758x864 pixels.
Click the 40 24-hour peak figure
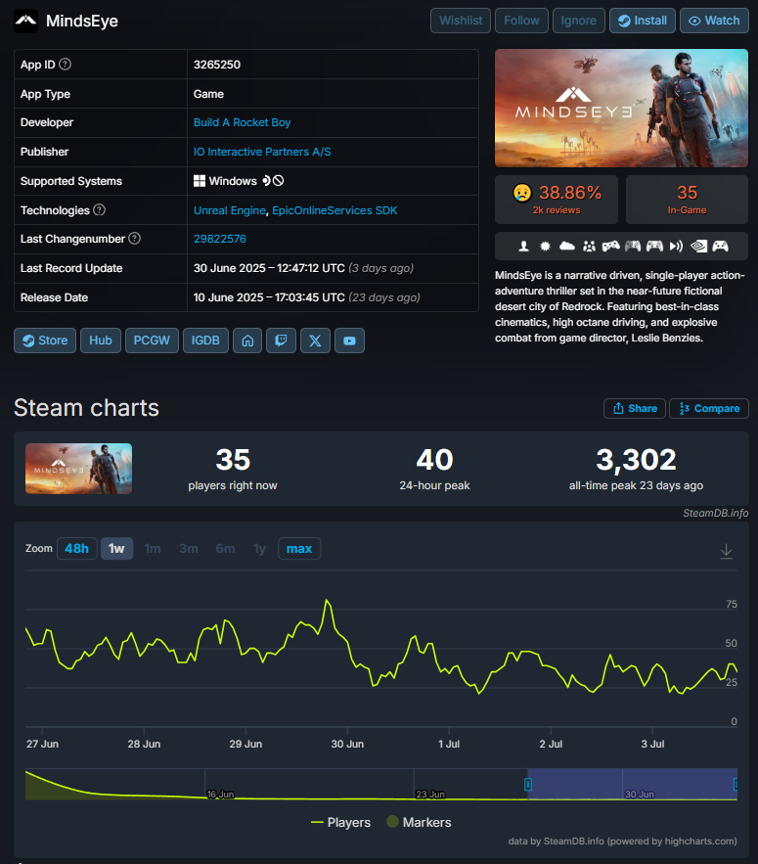point(434,460)
